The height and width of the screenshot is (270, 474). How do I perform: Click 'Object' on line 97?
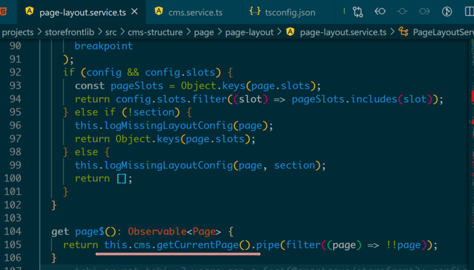tap(133, 139)
